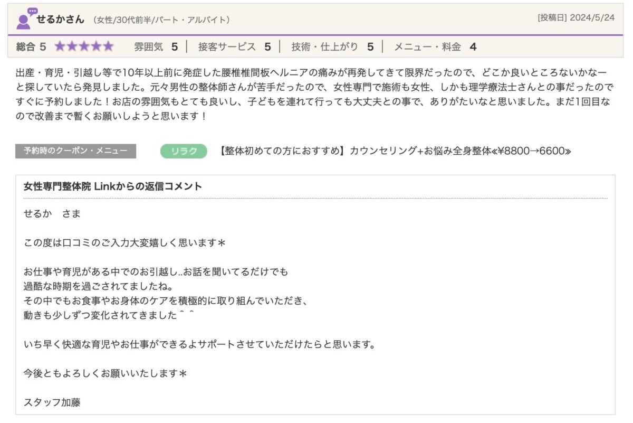Open the カウンセリング+お悩み全身整体 coupon text
Screen dimensions: 633x423
[x=395, y=152]
